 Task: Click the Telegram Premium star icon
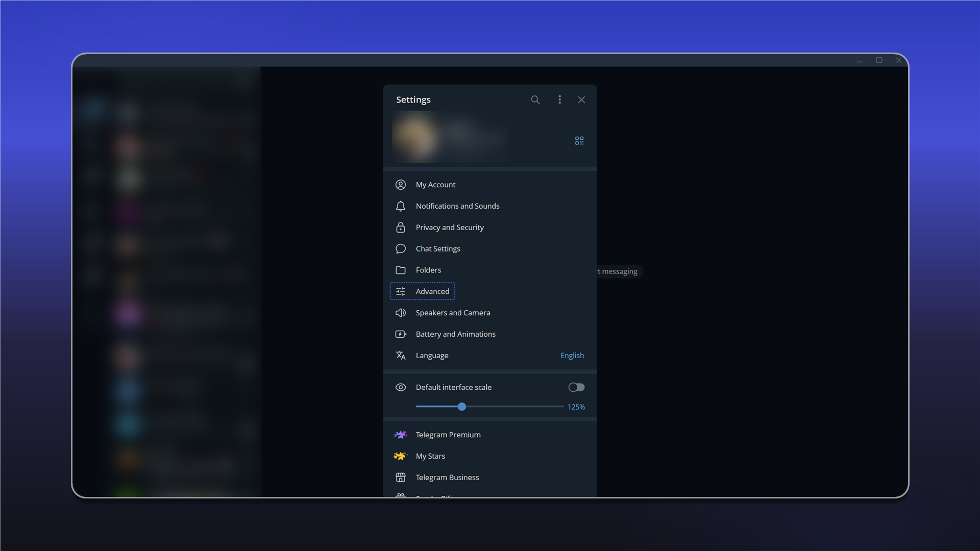pyautogui.click(x=401, y=435)
